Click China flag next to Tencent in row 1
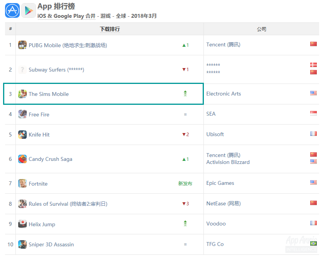The height and width of the screenshot is (256, 323). [x=313, y=44]
